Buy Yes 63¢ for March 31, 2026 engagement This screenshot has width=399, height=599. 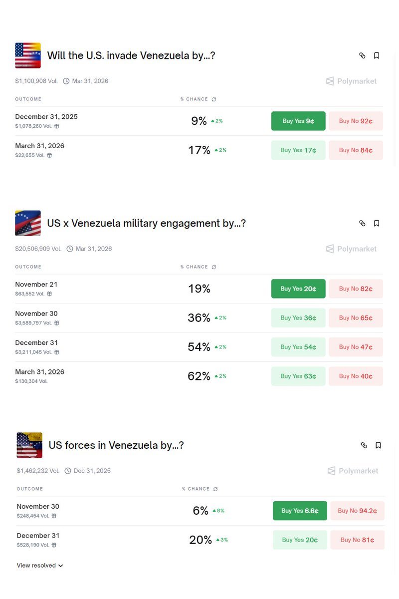298,376
